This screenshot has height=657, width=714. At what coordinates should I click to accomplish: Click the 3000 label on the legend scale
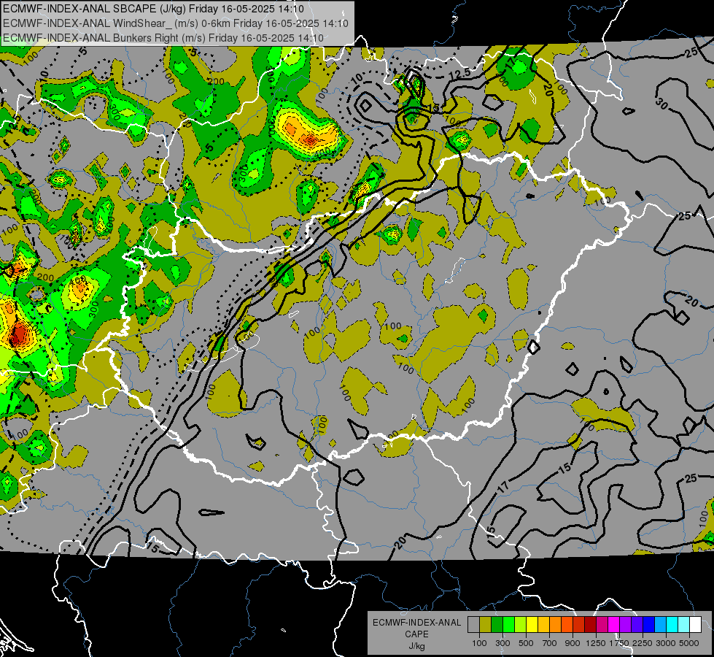(666, 643)
